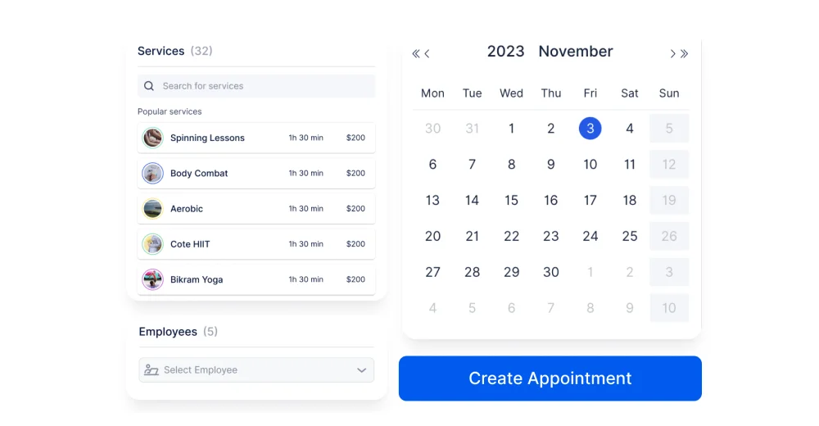The width and height of the screenshot is (819, 426).
Task: Click the employee icon in Select Employee field
Action: [151, 370]
